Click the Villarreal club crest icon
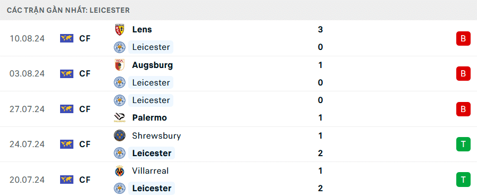The width and height of the screenshot is (477, 196). tap(120, 171)
